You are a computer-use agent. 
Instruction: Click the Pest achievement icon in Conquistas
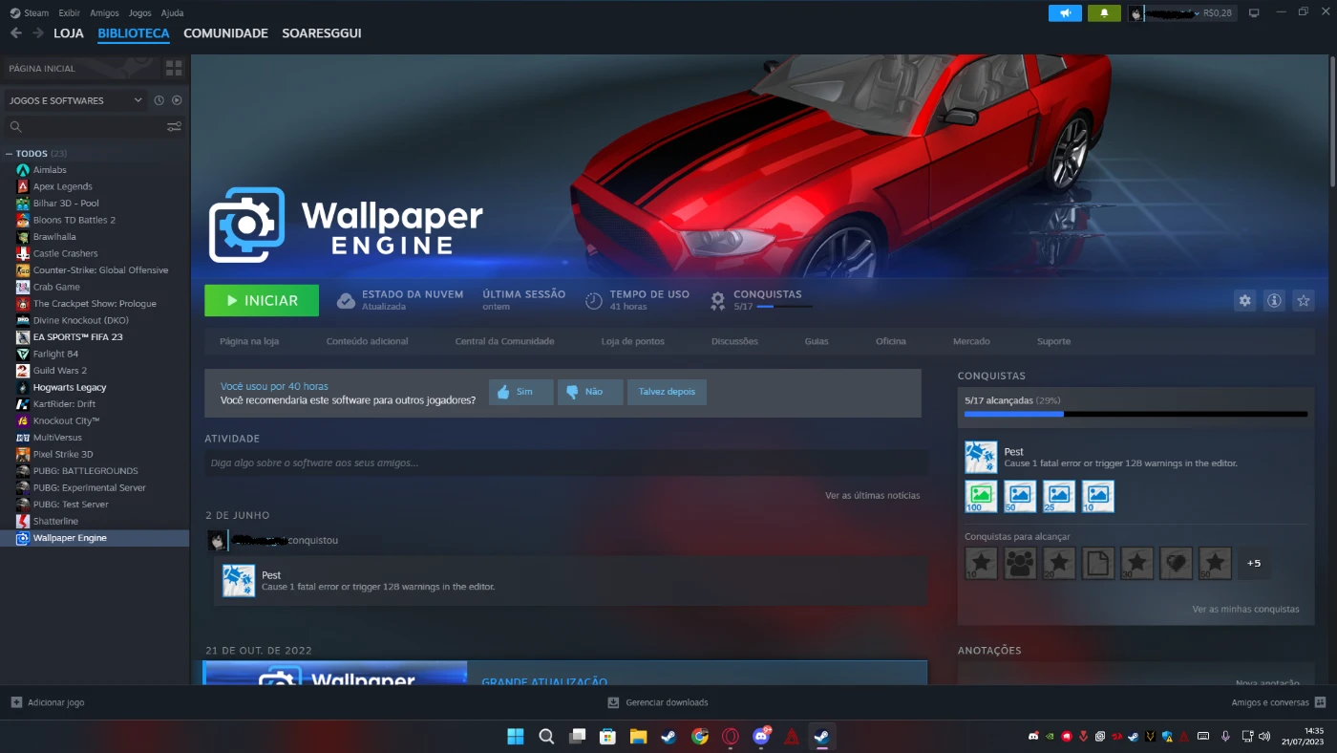pos(981,457)
